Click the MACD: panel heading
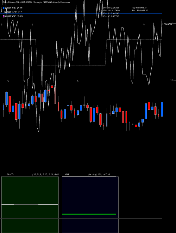 click(x=11, y=174)
